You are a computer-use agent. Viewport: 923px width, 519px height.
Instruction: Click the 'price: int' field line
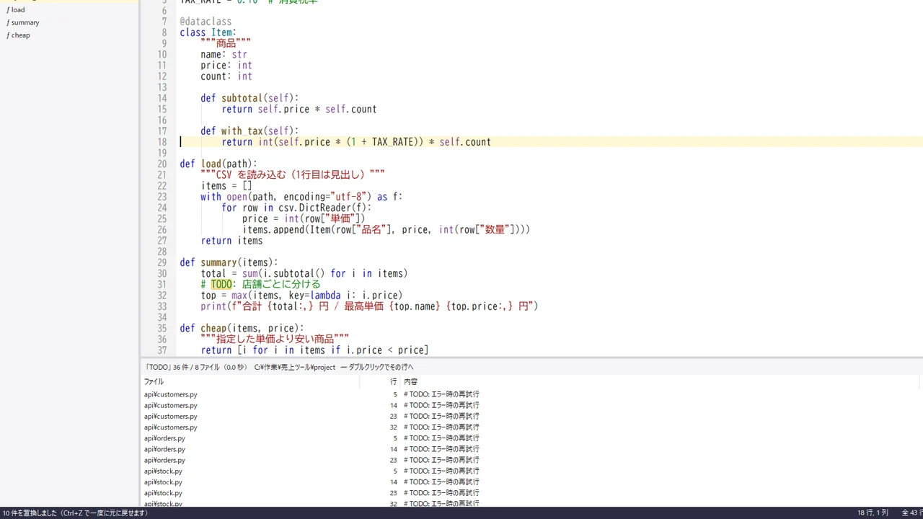tap(226, 66)
